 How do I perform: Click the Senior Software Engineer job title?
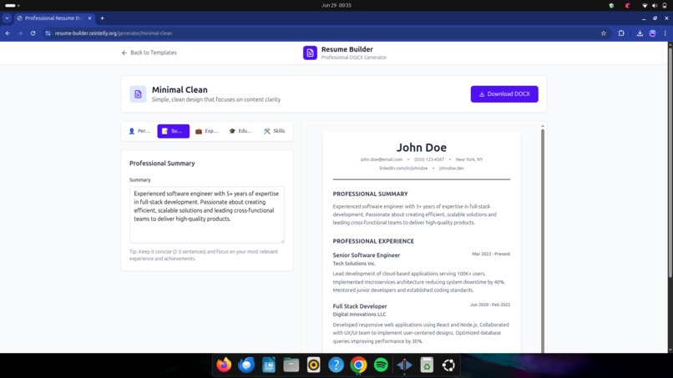point(366,255)
